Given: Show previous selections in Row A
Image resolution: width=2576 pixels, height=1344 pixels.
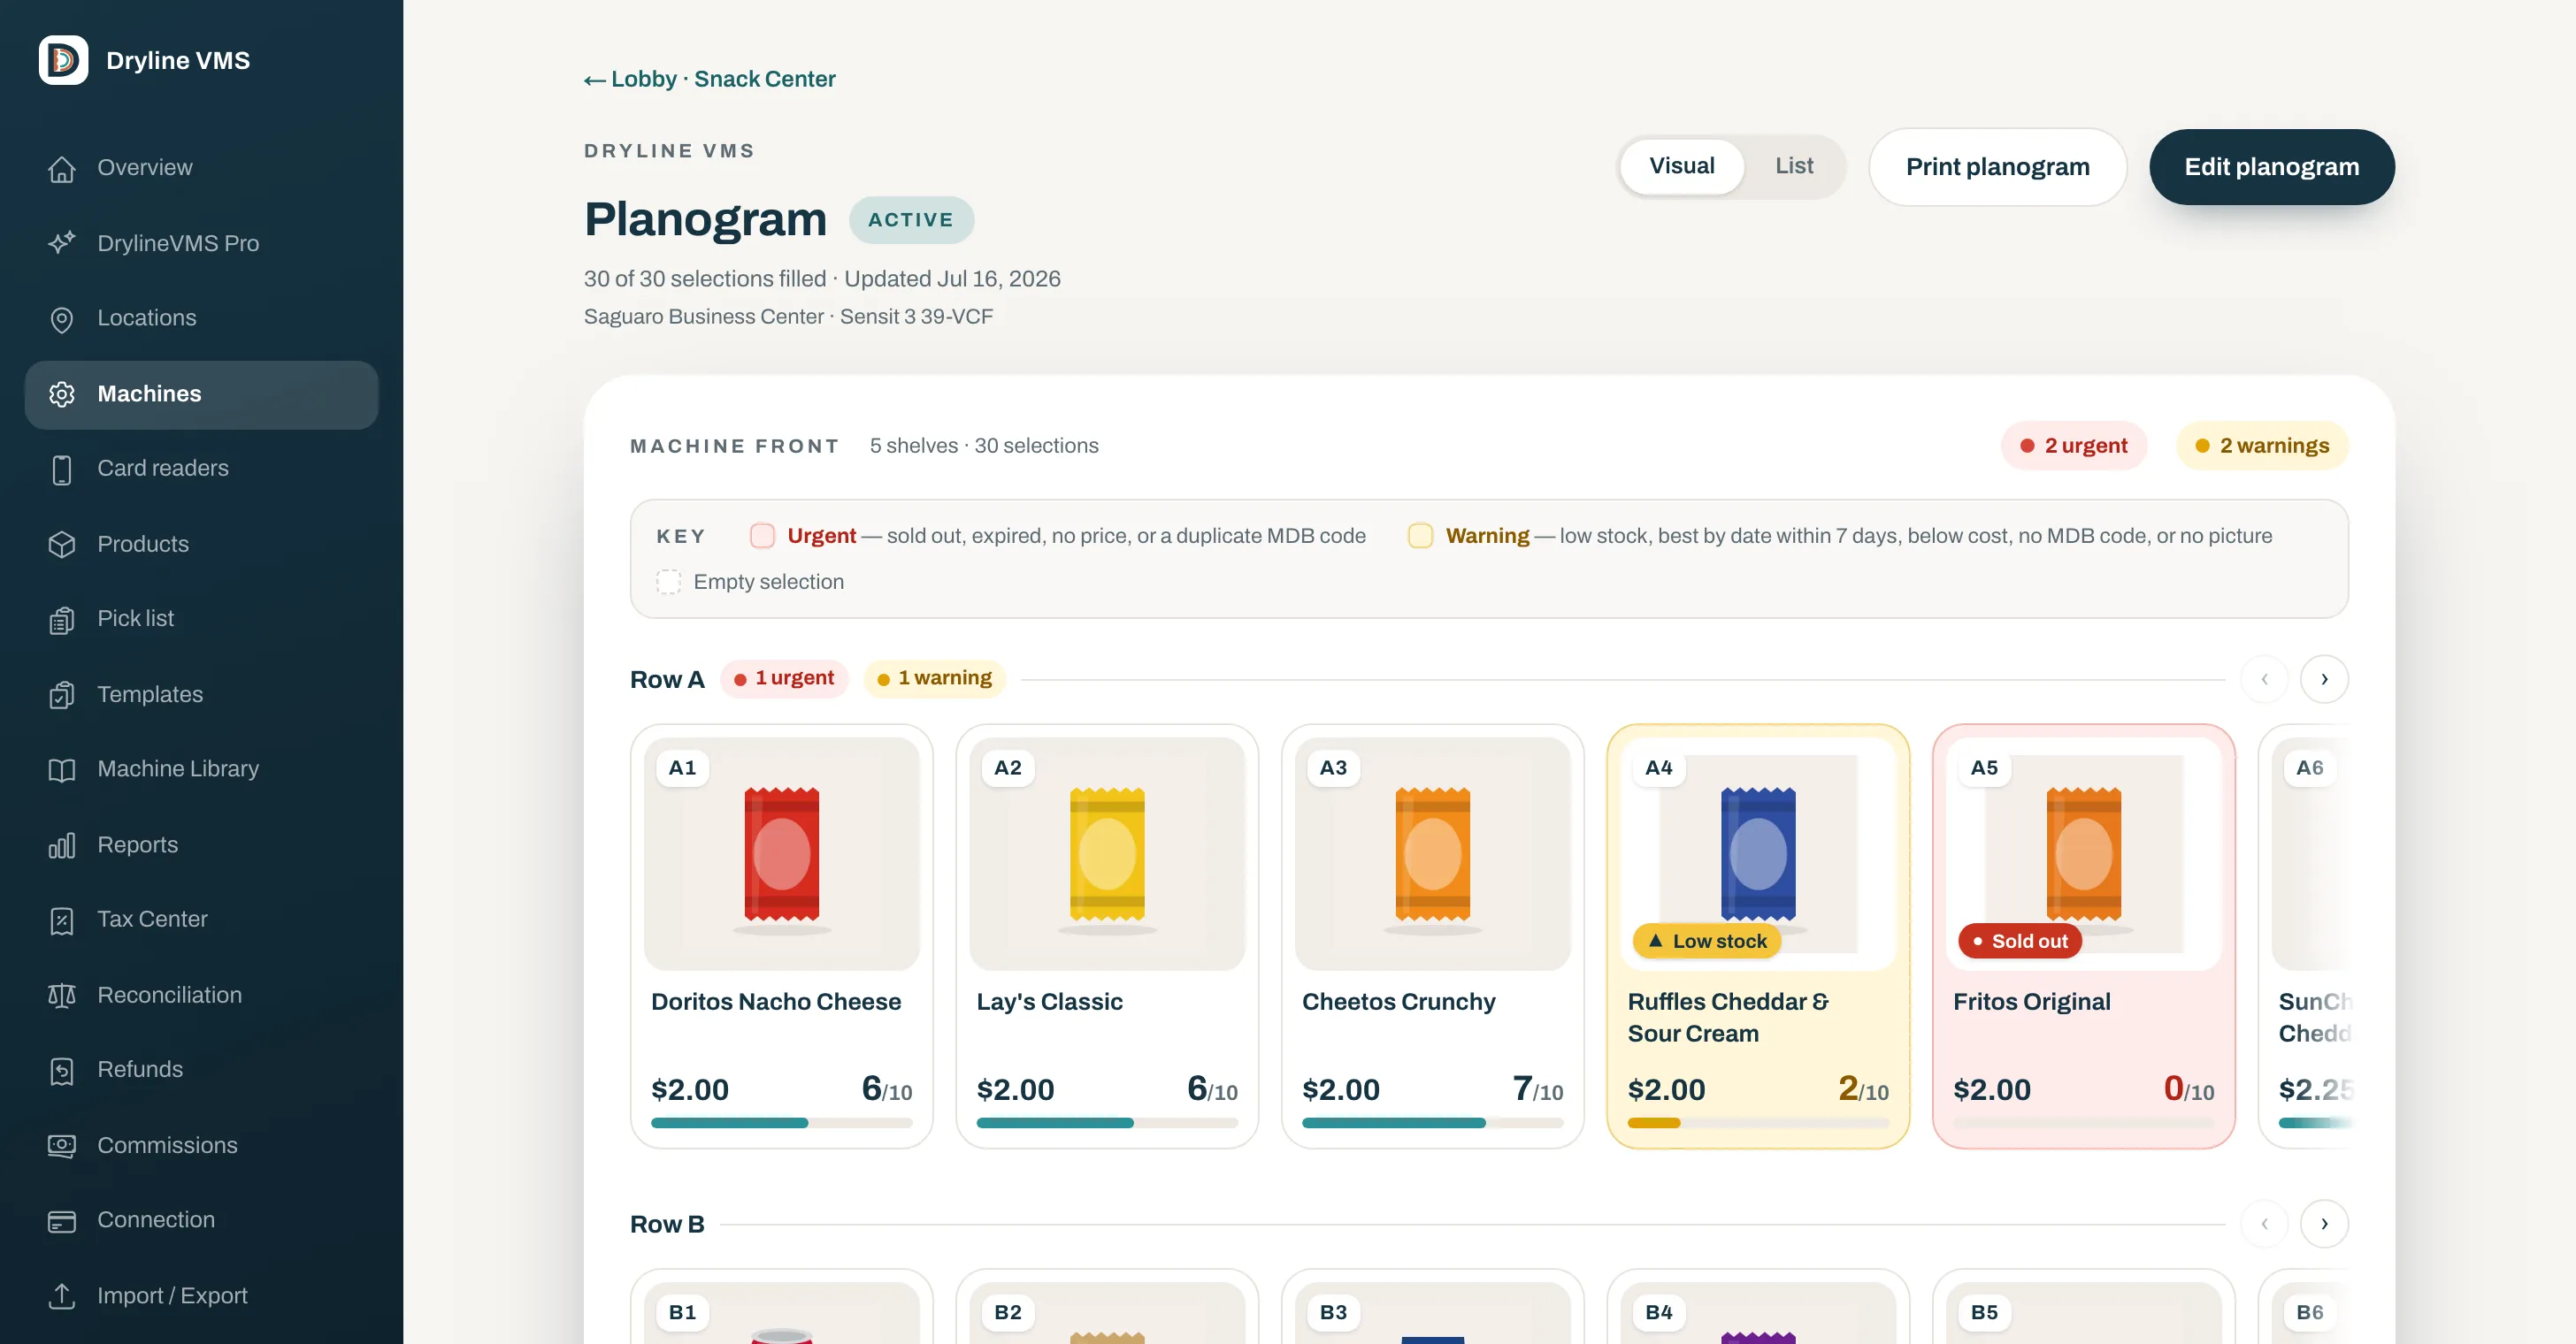Looking at the screenshot, I should pos(2264,679).
